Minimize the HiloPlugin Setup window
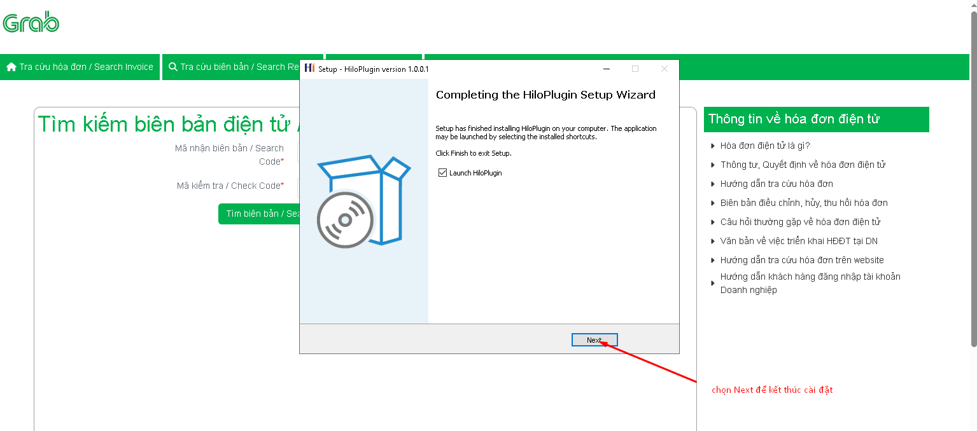The image size is (977, 431). 606,69
